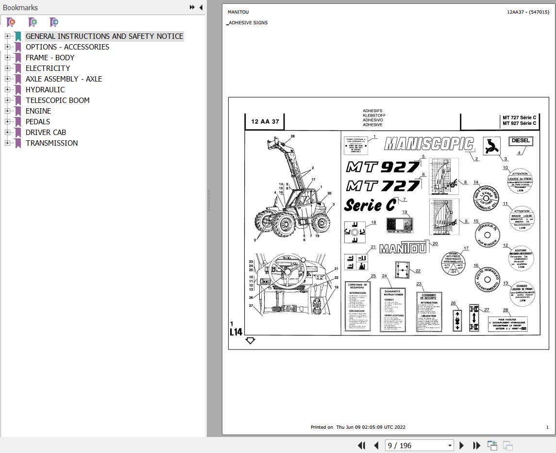
Task: Open the DRIVER CAB bookmark
Action: pos(46,132)
